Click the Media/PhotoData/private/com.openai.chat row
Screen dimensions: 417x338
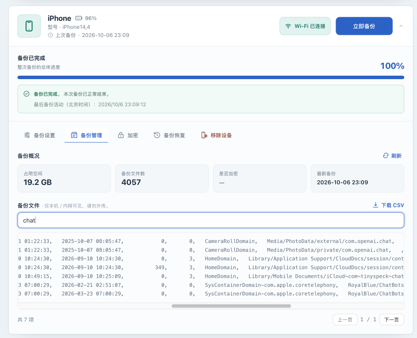[x=211, y=250]
